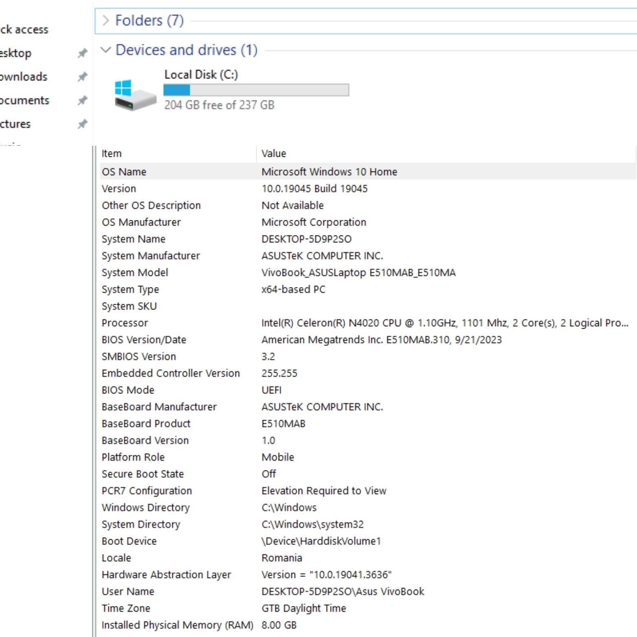Open Pictures in the sidebar
The image size is (637, 637).
coord(15,124)
